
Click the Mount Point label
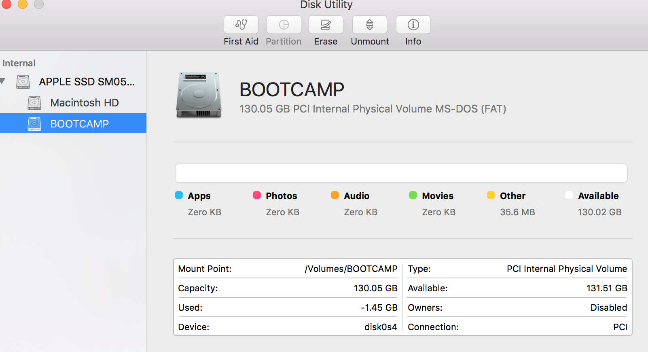pyautogui.click(x=205, y=269)
